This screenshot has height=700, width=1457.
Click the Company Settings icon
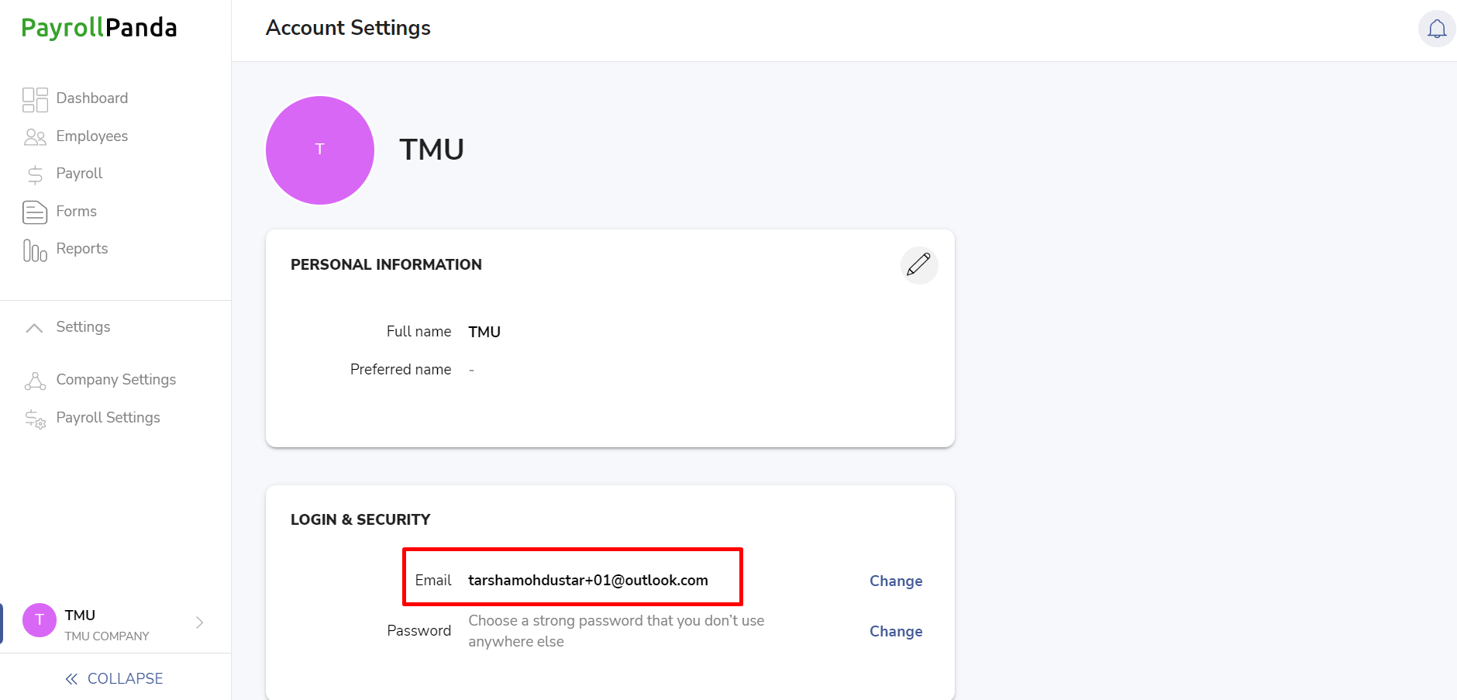35,381
